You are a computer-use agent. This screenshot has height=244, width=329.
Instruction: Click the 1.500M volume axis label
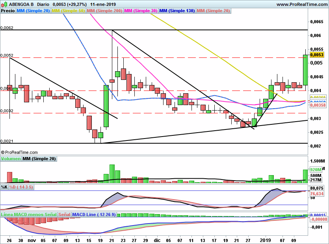(x=318, y=161)
